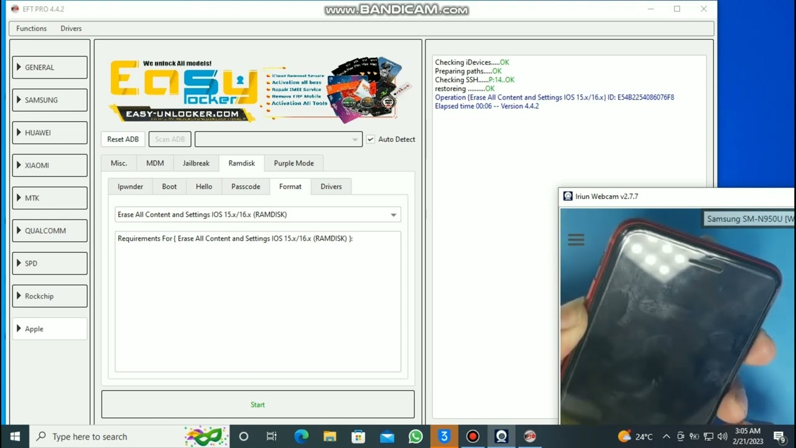
Task: Switch to the Purple Mode tab
Action: pos(294,163)
